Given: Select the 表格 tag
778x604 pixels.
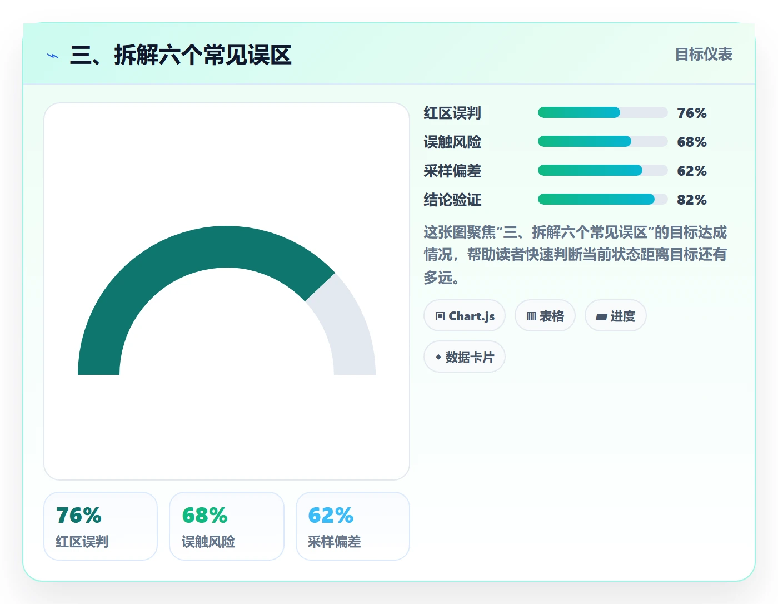Looking at the screenshot, I should point(545,316).
